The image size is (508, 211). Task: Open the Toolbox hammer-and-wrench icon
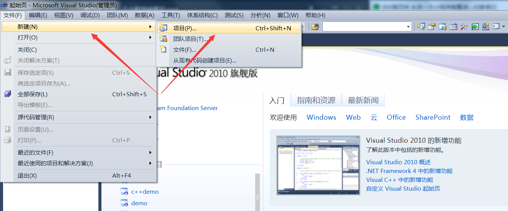(464, 26)
